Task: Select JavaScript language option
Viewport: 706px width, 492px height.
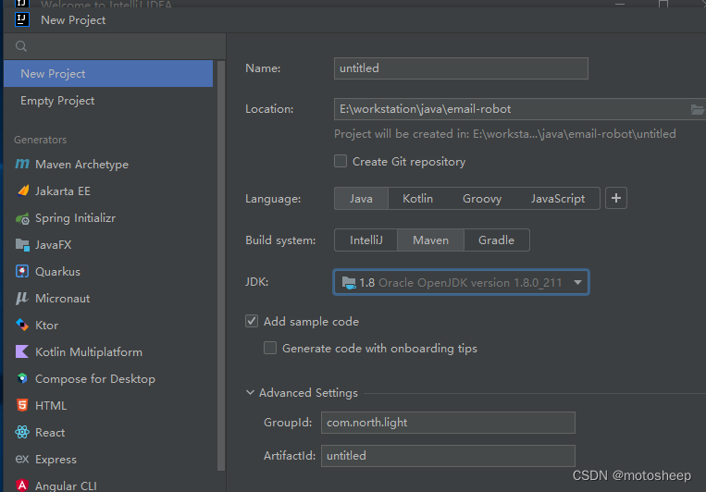Action: click(557, 199)
